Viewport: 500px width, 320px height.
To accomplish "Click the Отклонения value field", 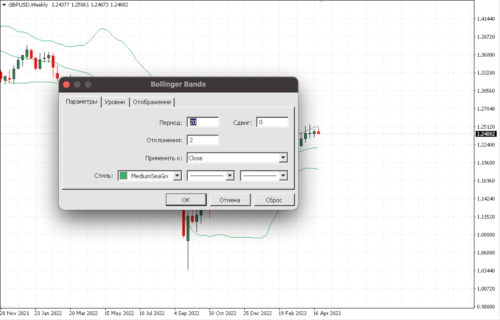I will (x=203, y=140).
